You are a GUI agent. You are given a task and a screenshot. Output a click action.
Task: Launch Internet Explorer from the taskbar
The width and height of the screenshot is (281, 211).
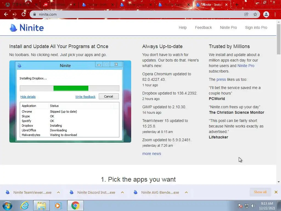click(x=24, y=206)
